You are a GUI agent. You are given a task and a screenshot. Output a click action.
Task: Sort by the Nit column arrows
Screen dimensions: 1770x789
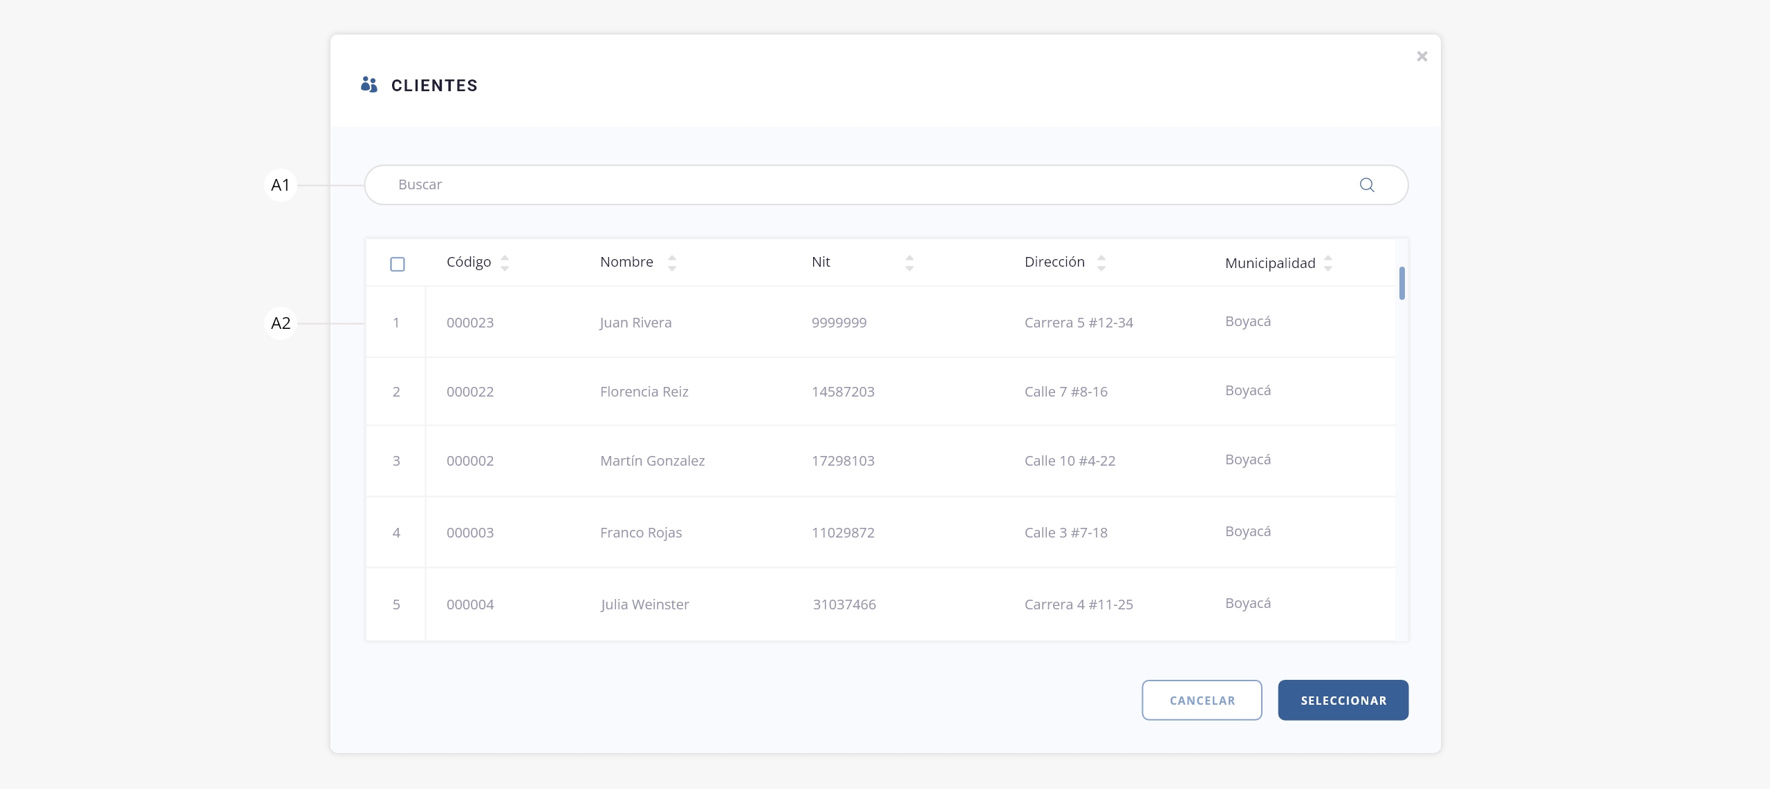tap(909, 263)
